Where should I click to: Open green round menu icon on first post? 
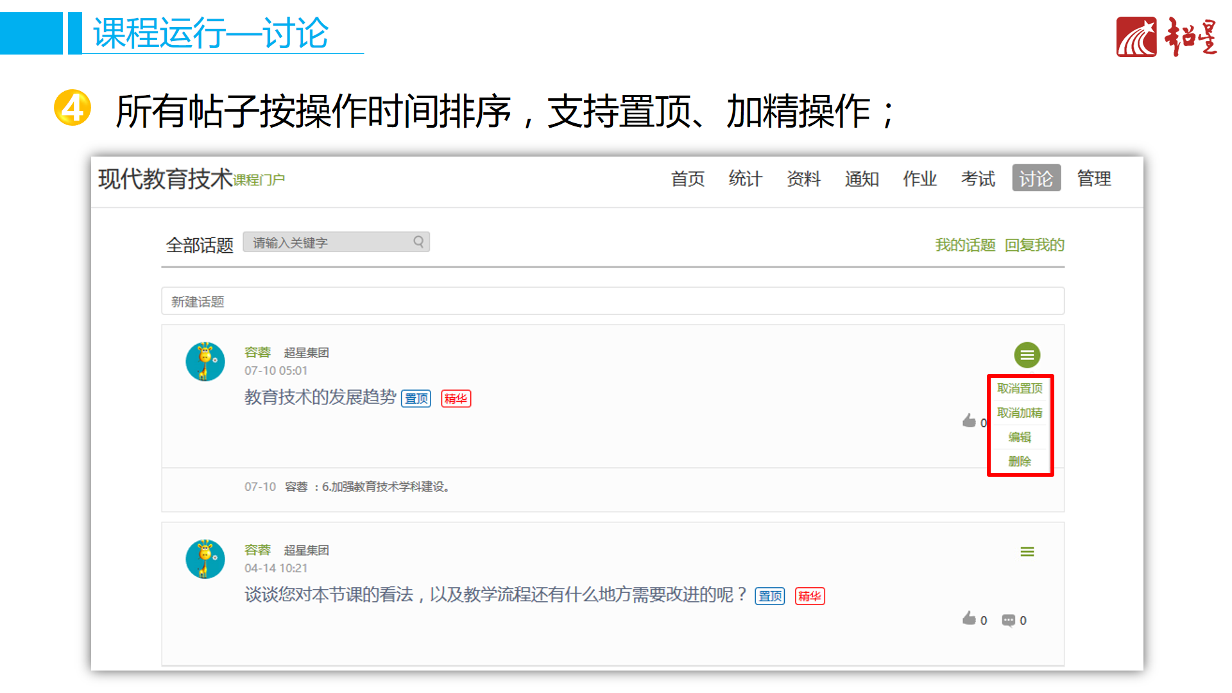pos(1027,355)
